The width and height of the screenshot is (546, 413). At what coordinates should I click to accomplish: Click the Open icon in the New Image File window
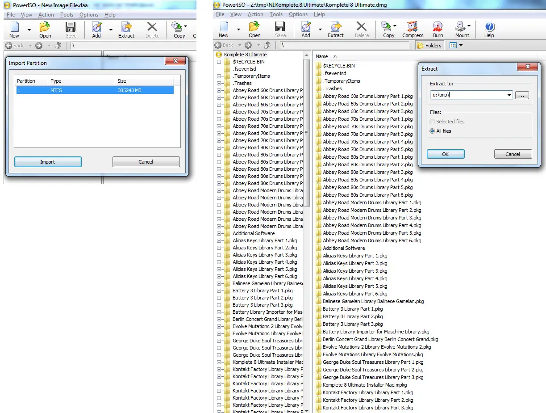pyautogui.click(x=45, y=29)
